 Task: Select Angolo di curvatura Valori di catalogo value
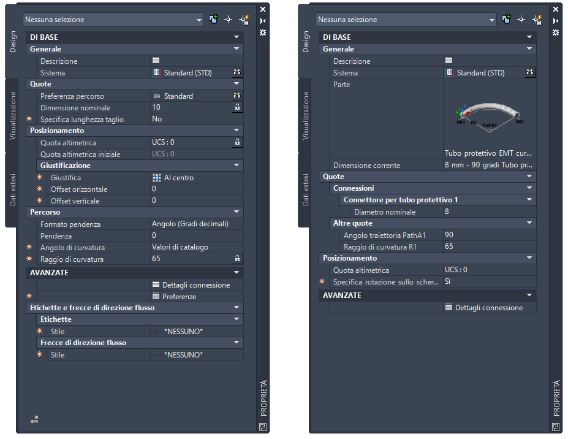pyautogui.click(x=197, y=247)
